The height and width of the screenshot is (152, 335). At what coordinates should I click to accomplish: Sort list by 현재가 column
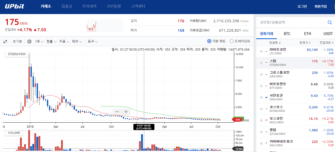click(305, 43)
